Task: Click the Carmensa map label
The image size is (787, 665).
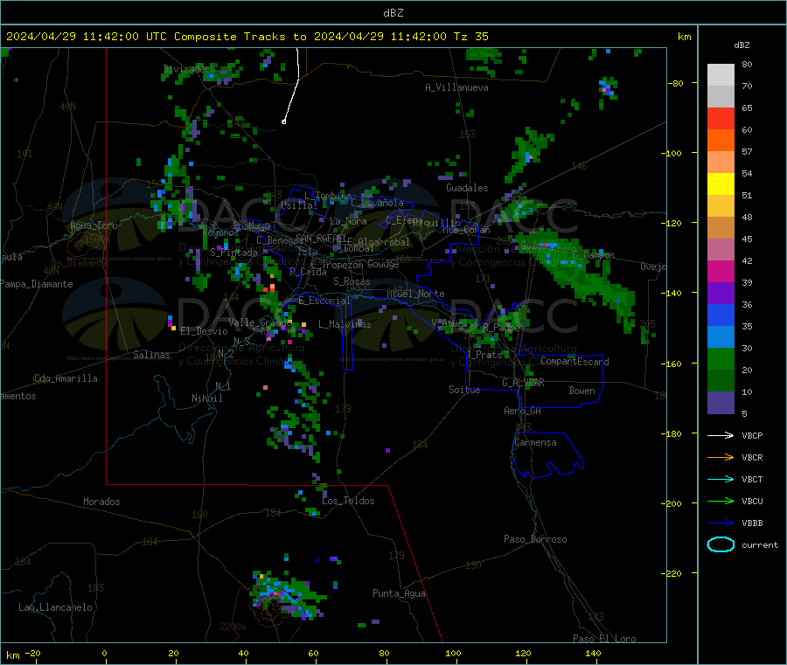Action: [x=535, y=442]
